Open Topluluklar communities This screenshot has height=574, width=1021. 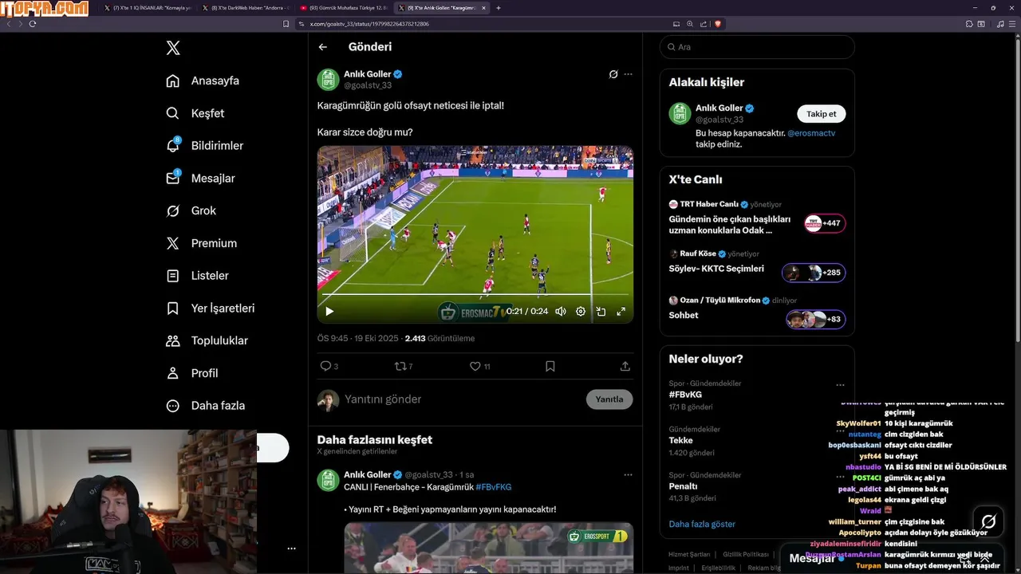[x=207, y=340]
